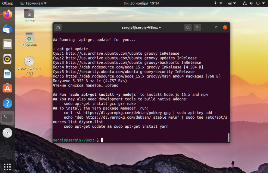
Task: Open the Help application
Action: [x=7, y=103]
